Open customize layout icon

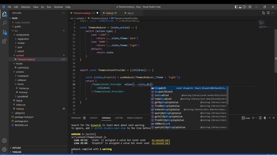pyautogui.click(x=250, y=7)
